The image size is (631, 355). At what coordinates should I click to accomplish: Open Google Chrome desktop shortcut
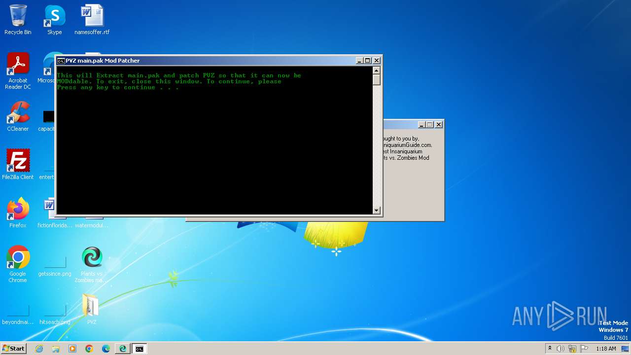pos(18,264)
